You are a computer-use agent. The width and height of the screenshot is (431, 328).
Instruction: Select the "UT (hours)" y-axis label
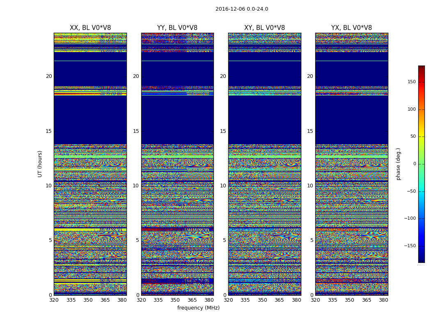tap(40, 164)
